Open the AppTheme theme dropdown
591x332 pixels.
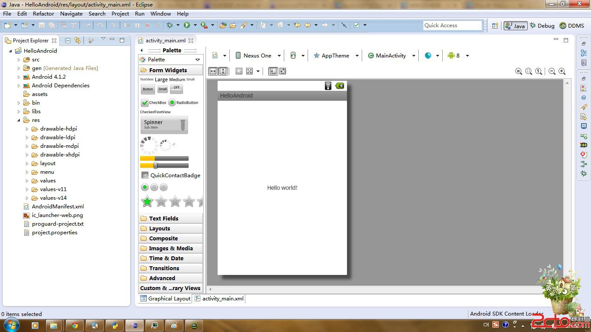coord(336,55)
